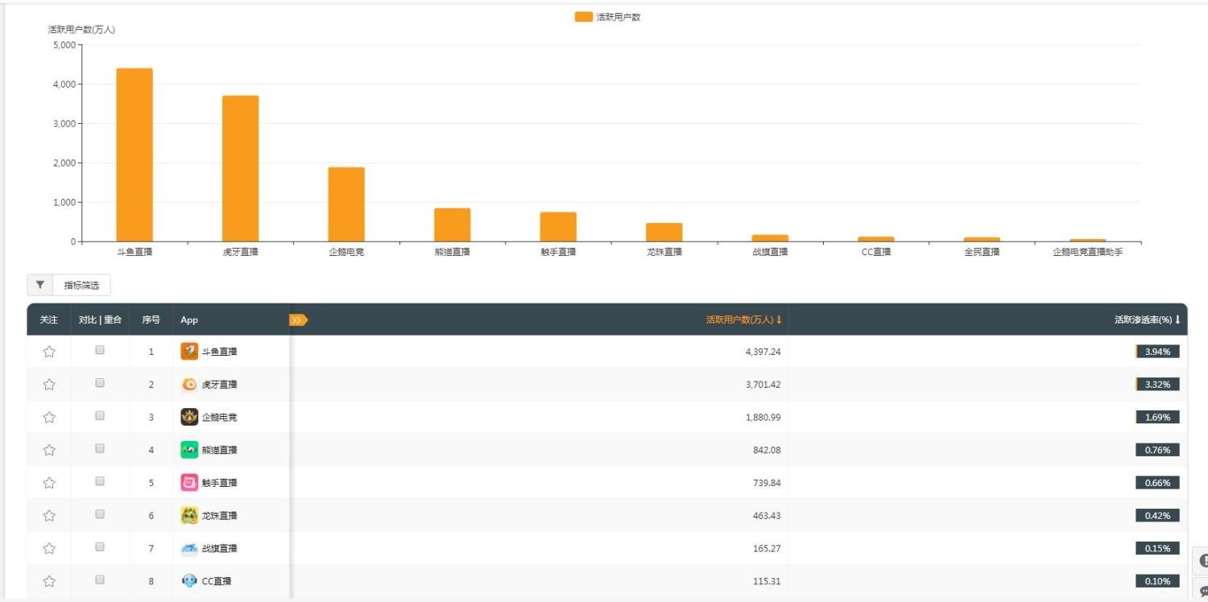This screenshot has width=1208, height=602.
Task: Click the 斗鱼直播 app icon
Action: coord(189,351)
